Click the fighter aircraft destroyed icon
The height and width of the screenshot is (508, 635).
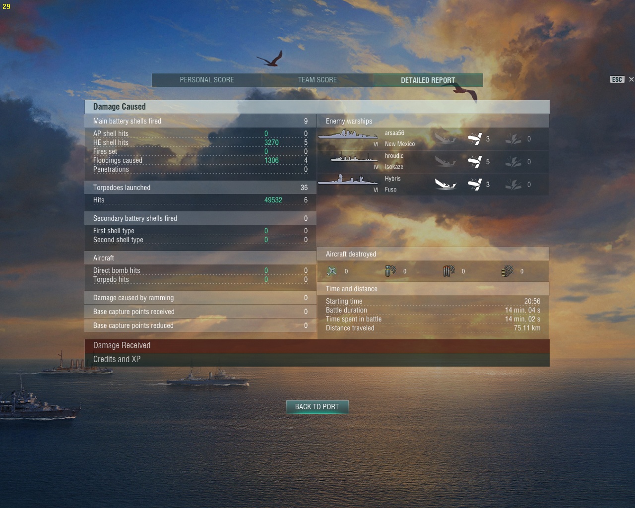(332, 271)
